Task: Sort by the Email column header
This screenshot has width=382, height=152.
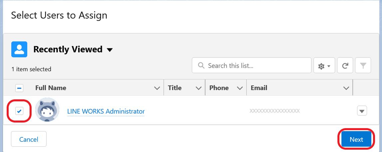Action: [259, 88]
